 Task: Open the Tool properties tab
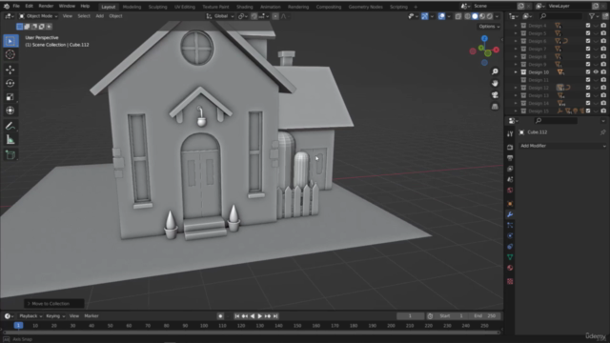coord(510,133)
